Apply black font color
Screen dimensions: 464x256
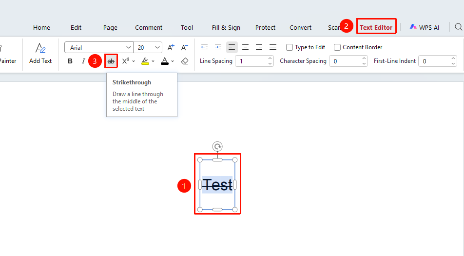[165, 61]
